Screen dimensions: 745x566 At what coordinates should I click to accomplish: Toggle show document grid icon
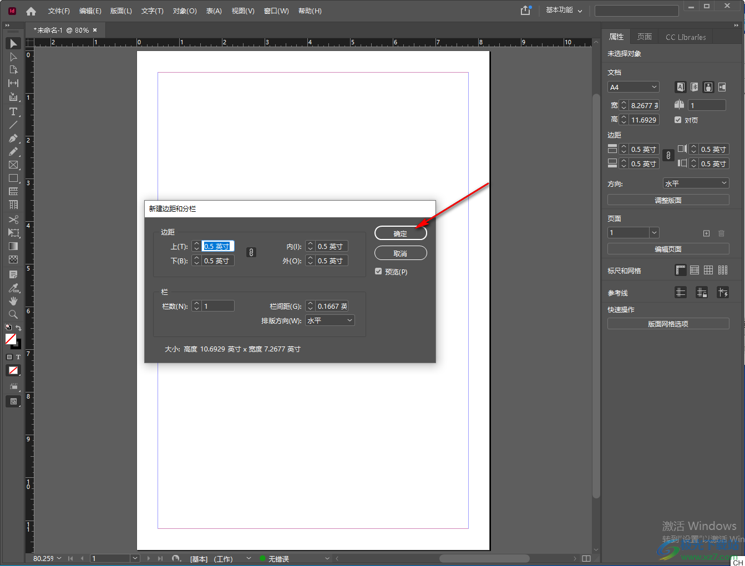click(x=708, y=270)
